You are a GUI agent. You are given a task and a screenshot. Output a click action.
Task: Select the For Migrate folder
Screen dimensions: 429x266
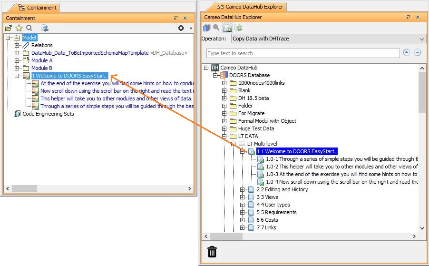tap(252, 113)
